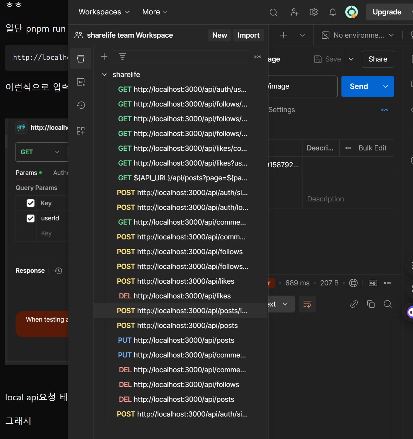Open the notifications bell
This screenshot has height=439, width=413.
333,12
